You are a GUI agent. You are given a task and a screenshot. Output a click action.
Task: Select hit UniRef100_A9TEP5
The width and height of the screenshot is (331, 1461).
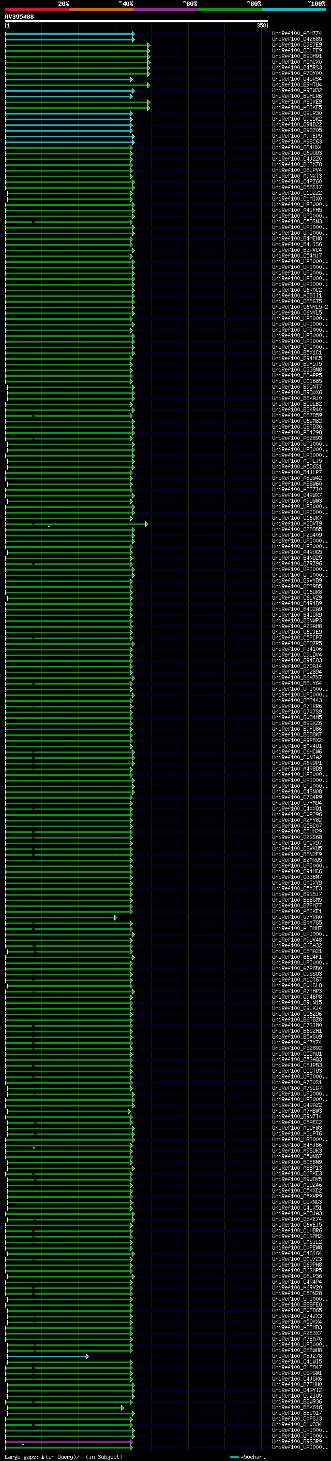pyautogui.click(x=297, y=136)
